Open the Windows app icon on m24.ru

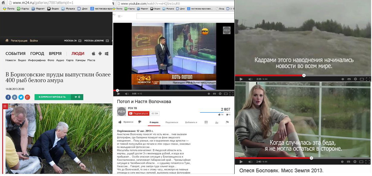click(106, 54)
